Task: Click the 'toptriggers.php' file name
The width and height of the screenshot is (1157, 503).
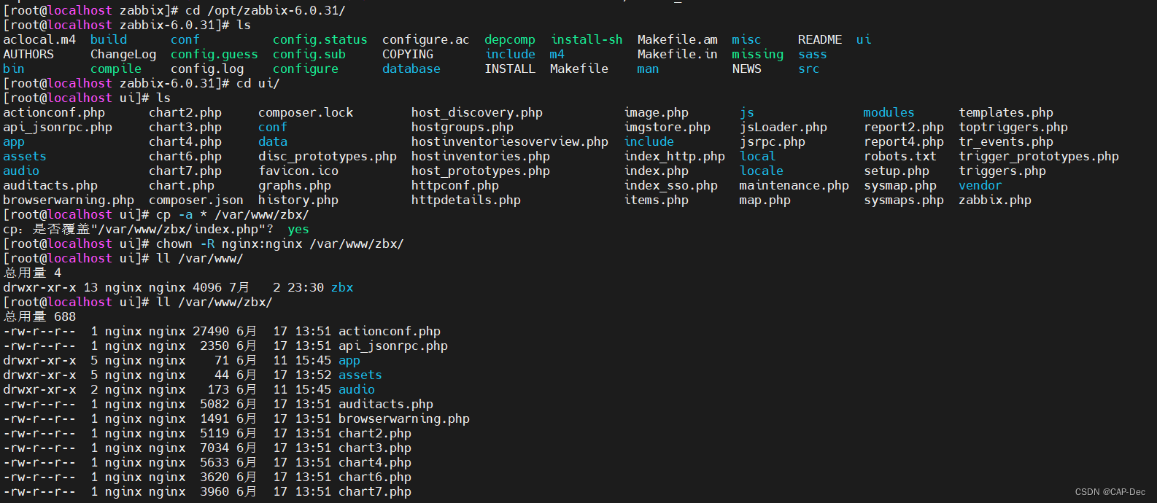Action: [1013, 127]
